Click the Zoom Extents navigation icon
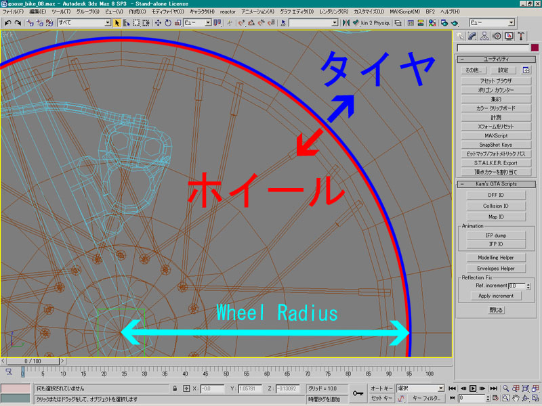The image size is (542, 406). [526, 388]
